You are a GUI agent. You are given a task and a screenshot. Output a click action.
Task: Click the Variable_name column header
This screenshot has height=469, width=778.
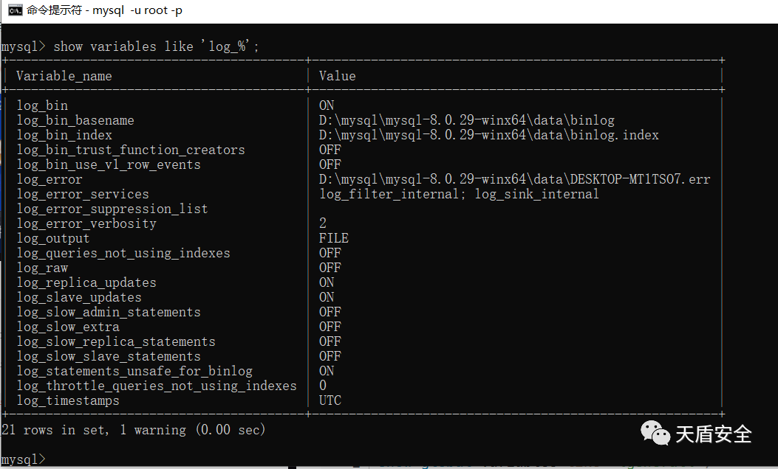[64, 76]
